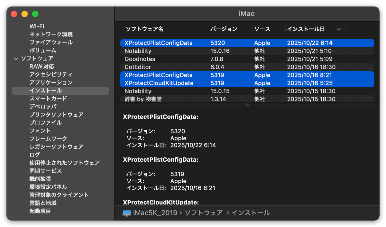Click the インストール日 sort direction chevron
The width and height of the screenshot is (386, 227).
pyautogui.click(x=338, y=29)
